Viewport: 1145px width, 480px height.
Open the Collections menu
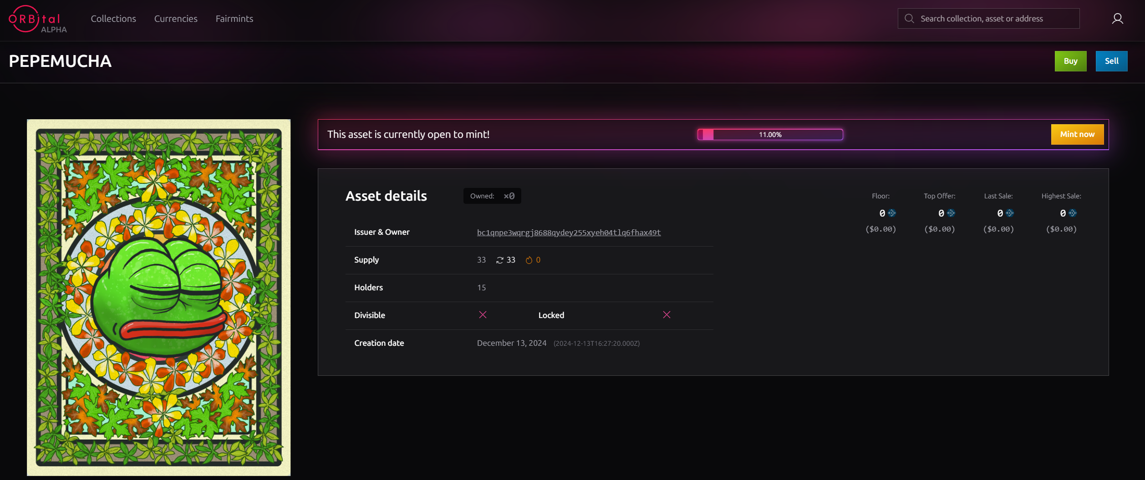pos(113,19)
